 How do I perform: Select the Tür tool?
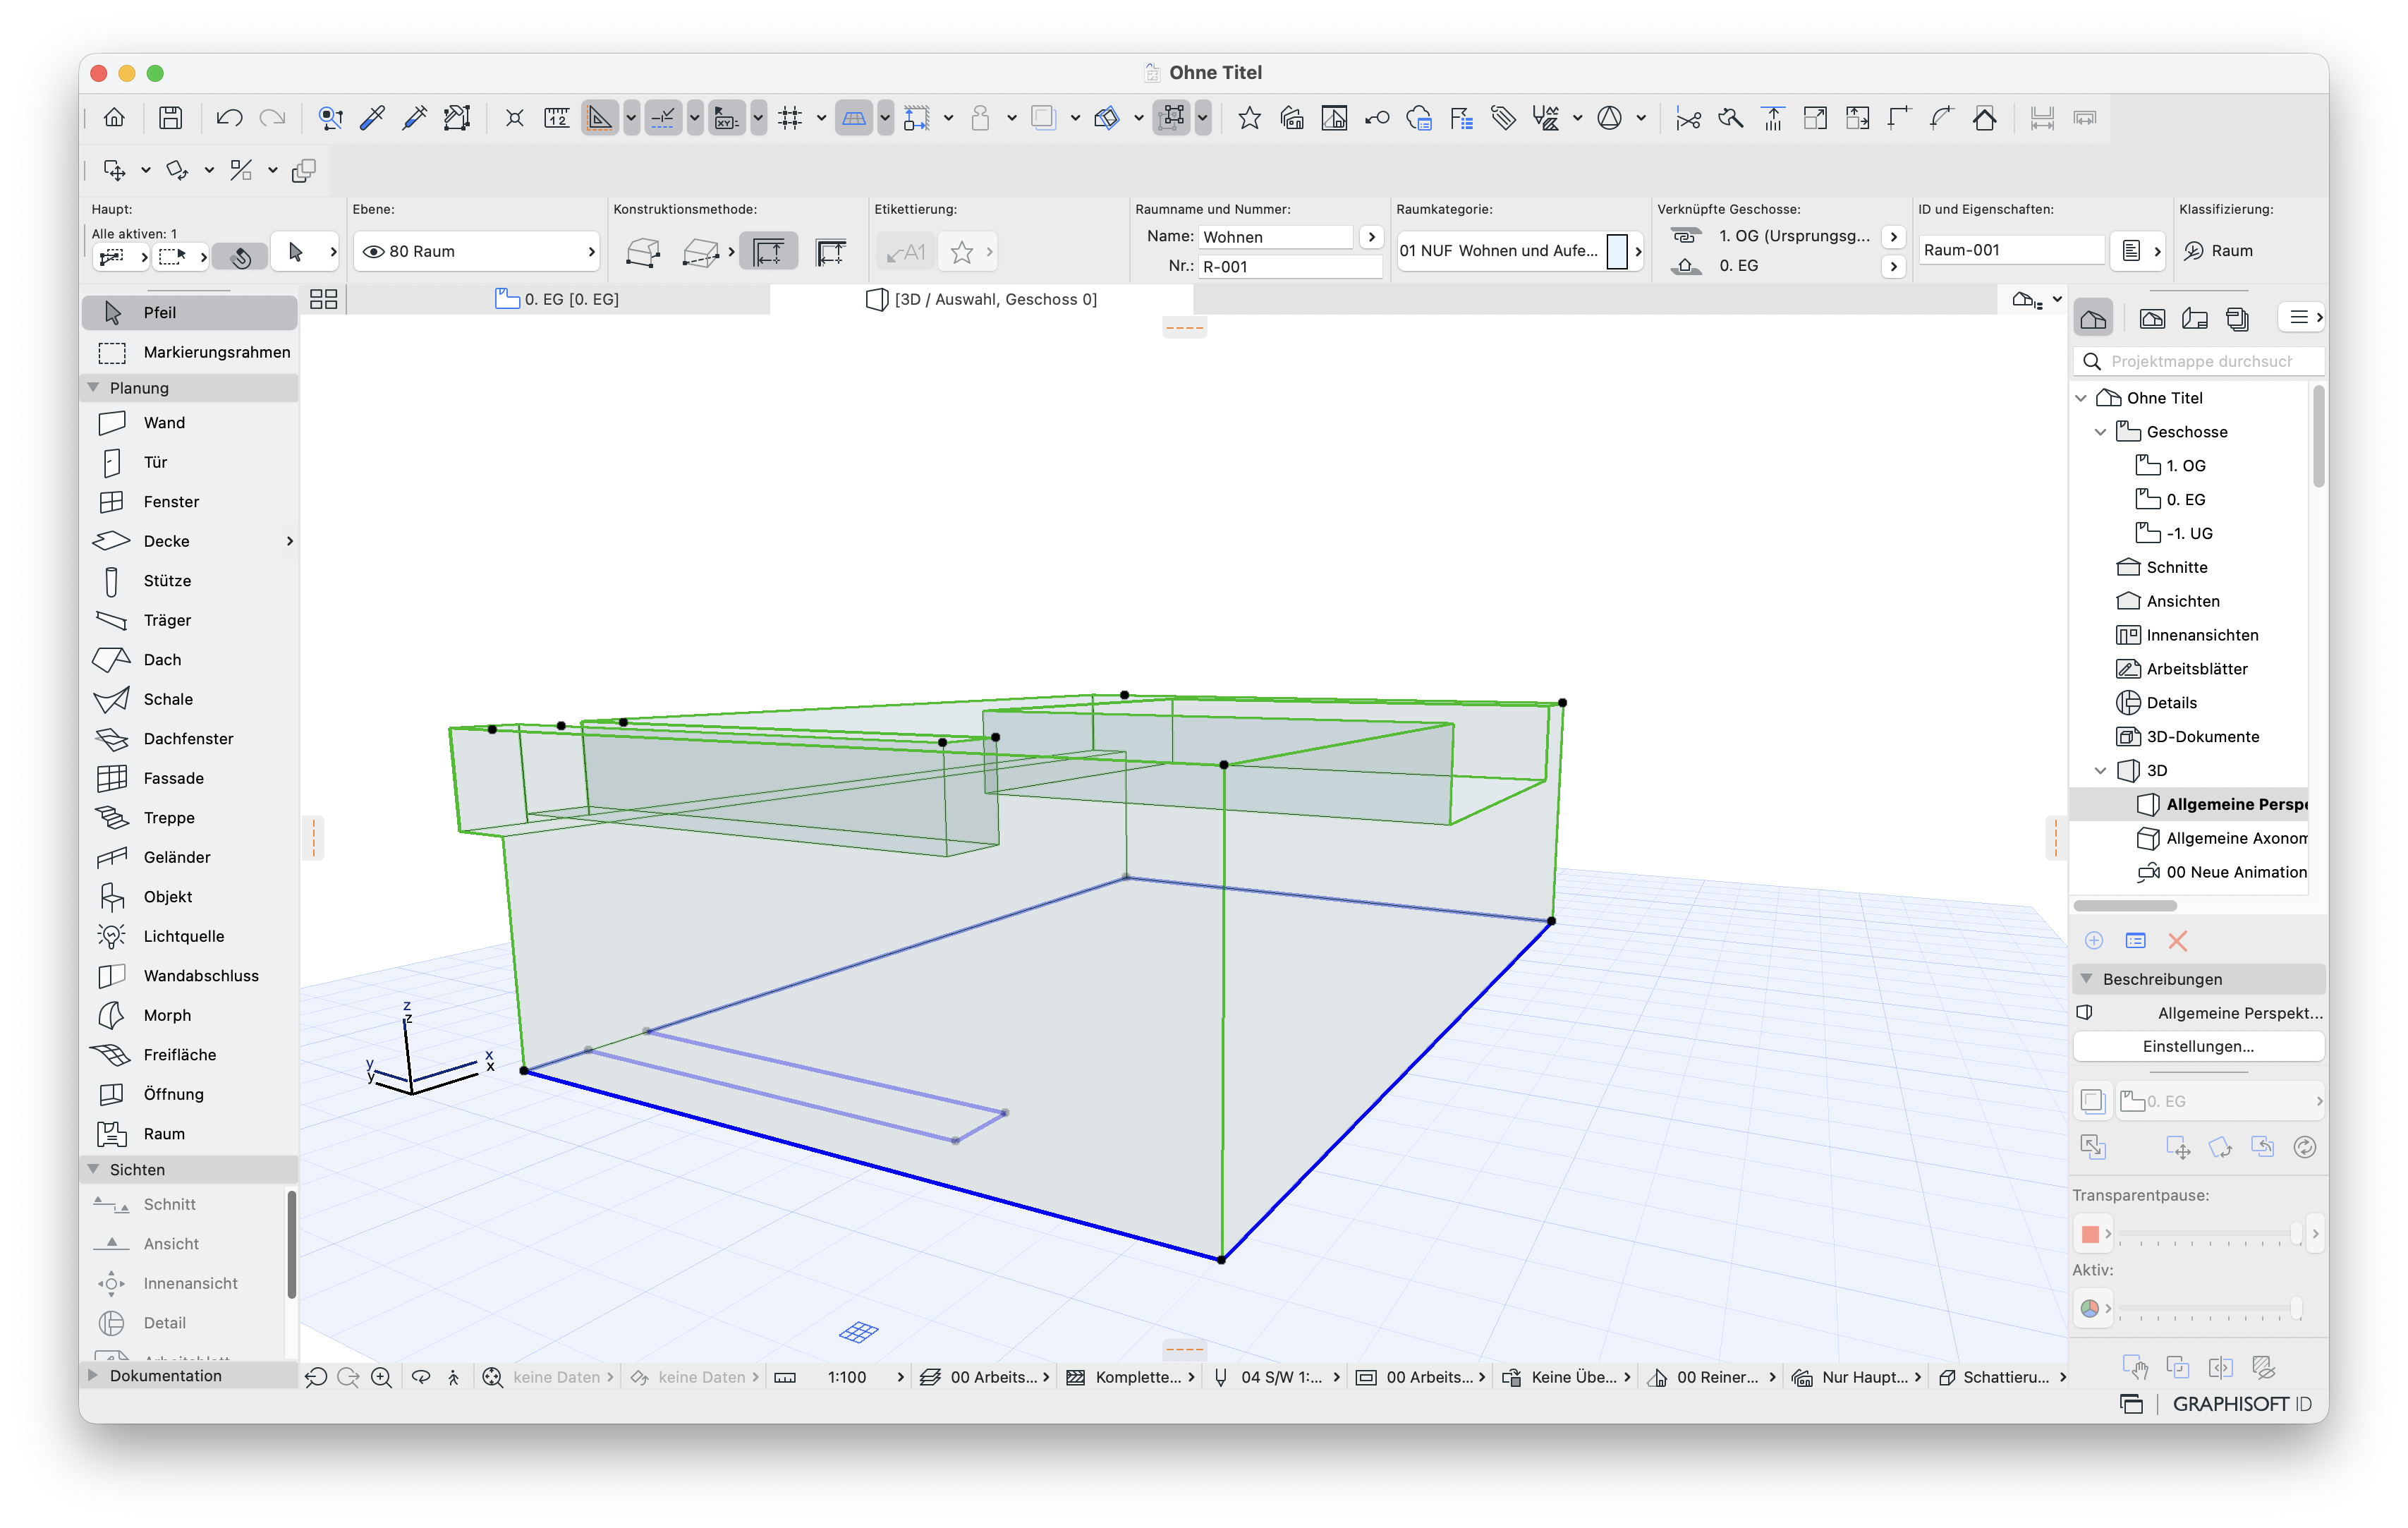pyautogui.click(x=189, y=462)
